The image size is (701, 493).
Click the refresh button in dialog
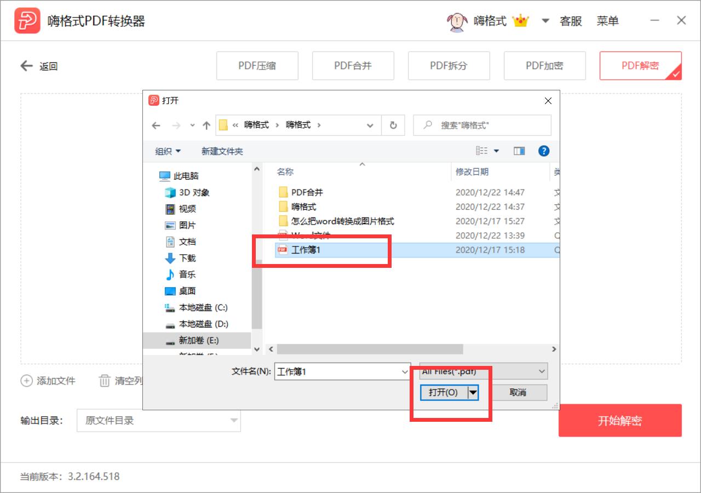tap(393, 125)
